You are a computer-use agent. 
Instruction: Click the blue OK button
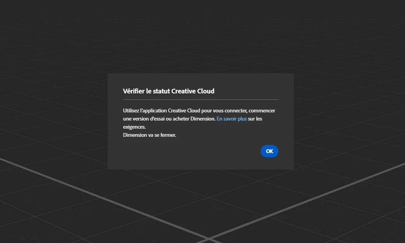[x=269, y=151]
